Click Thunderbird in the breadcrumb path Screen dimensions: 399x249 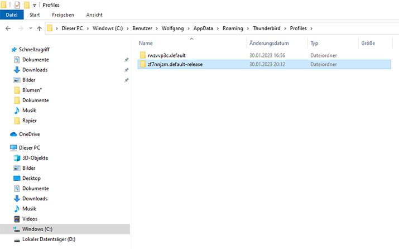pos(266,28)
